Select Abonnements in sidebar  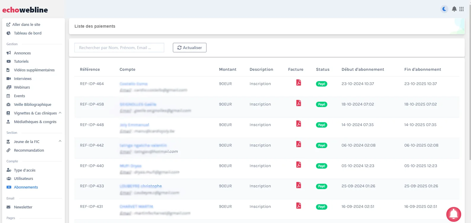click(22, 187)
